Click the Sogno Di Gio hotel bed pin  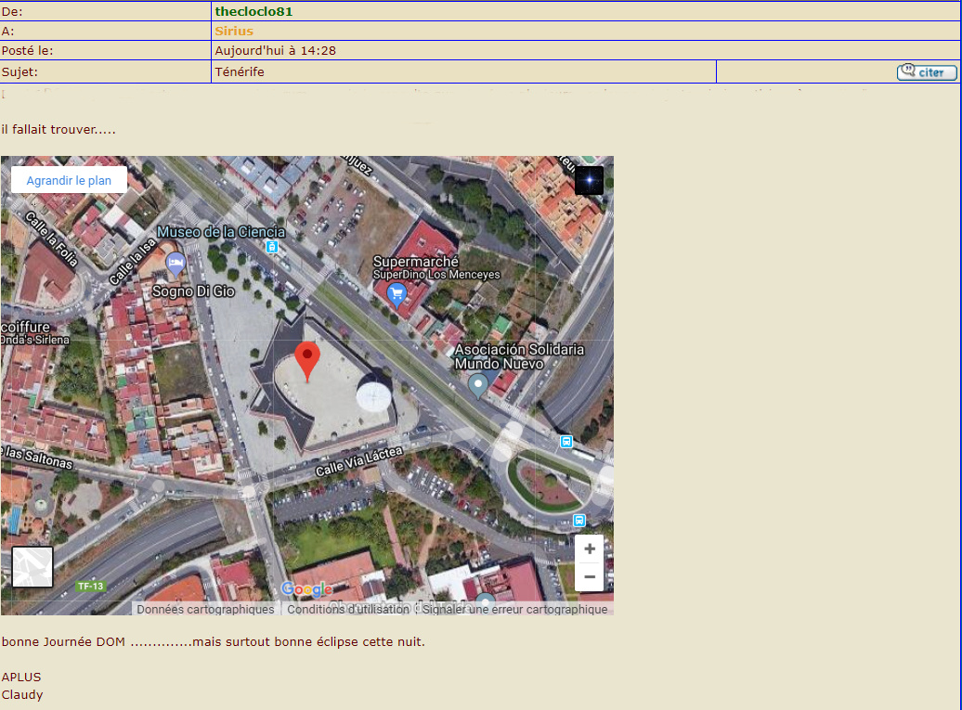click(x=175, y=265)
